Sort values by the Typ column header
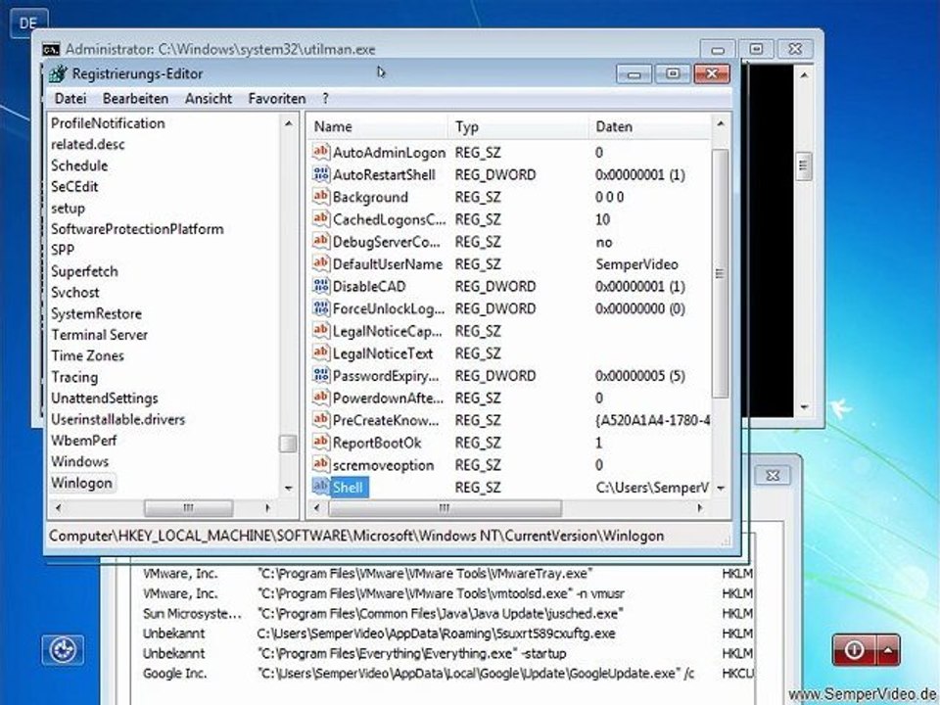This screenshot has width=940, height=705. tap(519, 126)
